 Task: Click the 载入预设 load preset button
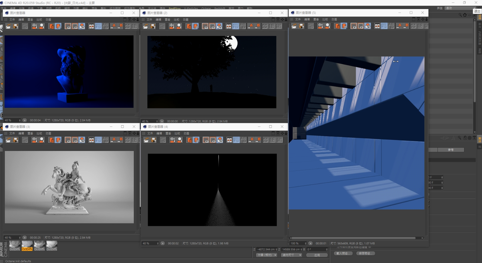click(343, 253)
